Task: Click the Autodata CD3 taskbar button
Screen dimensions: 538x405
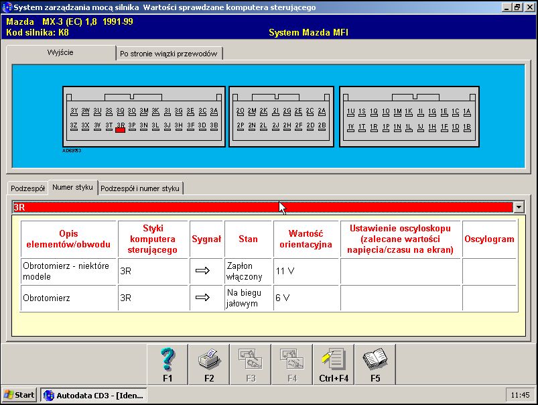Action: [x=93, y=395]
